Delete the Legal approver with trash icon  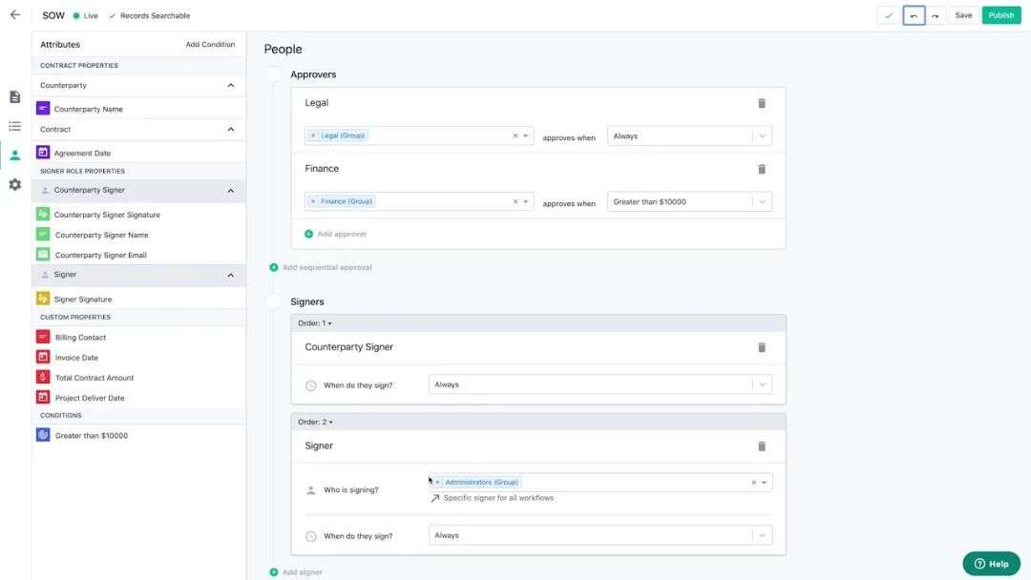pos(762,103)
